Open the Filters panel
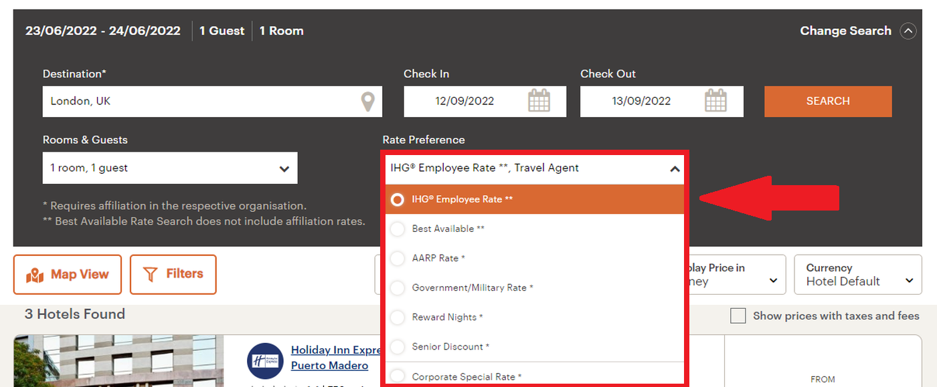 click(x=173, y=275)
